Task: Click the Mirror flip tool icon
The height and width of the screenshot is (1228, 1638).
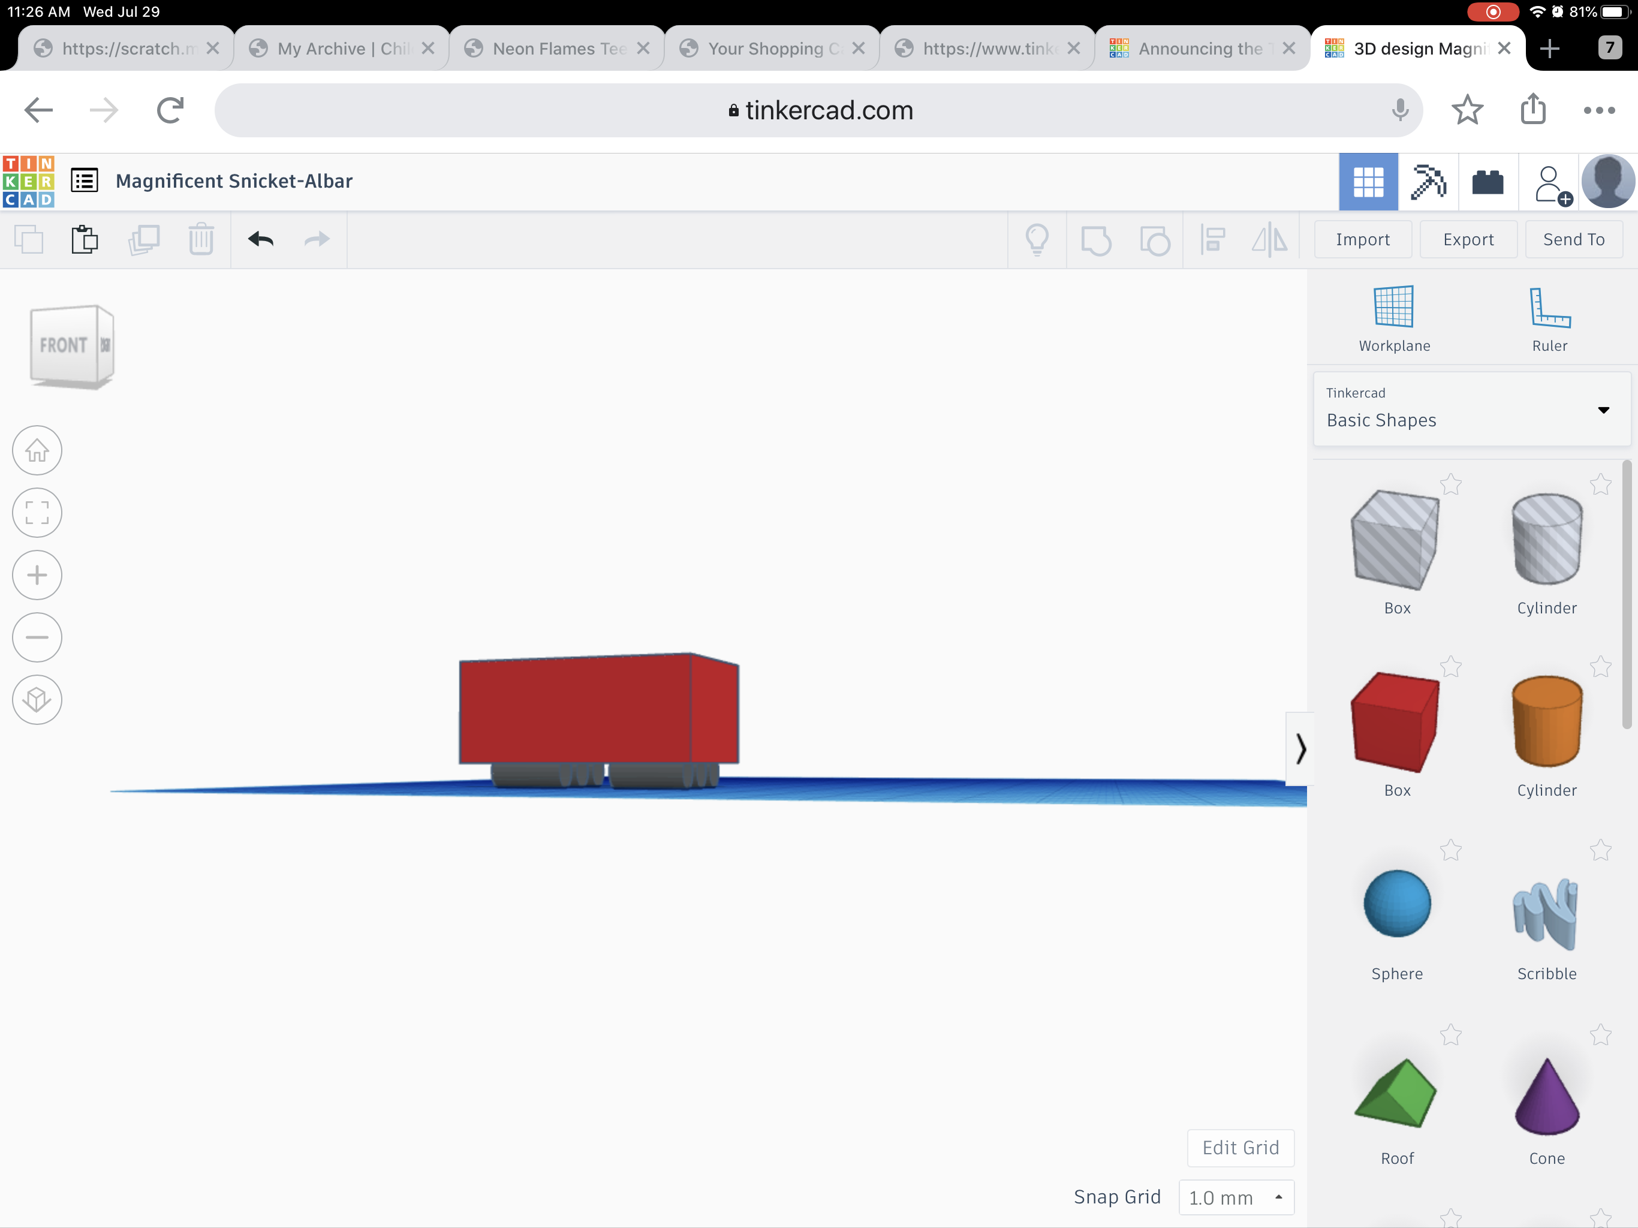Action: (x=1269, y=240)
